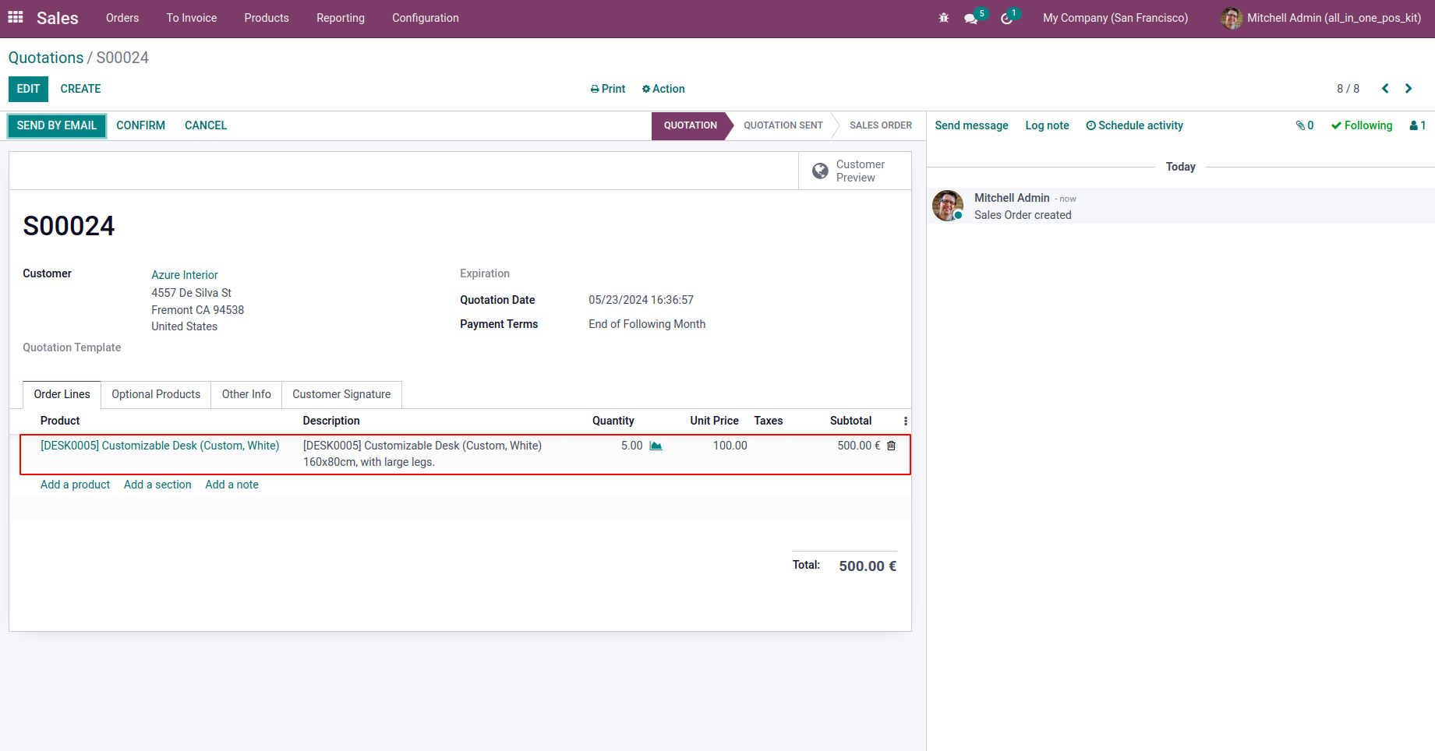This screenshot has height=751, width=1435.
Task: Open the Print dropdown
Action: (608, 89)
